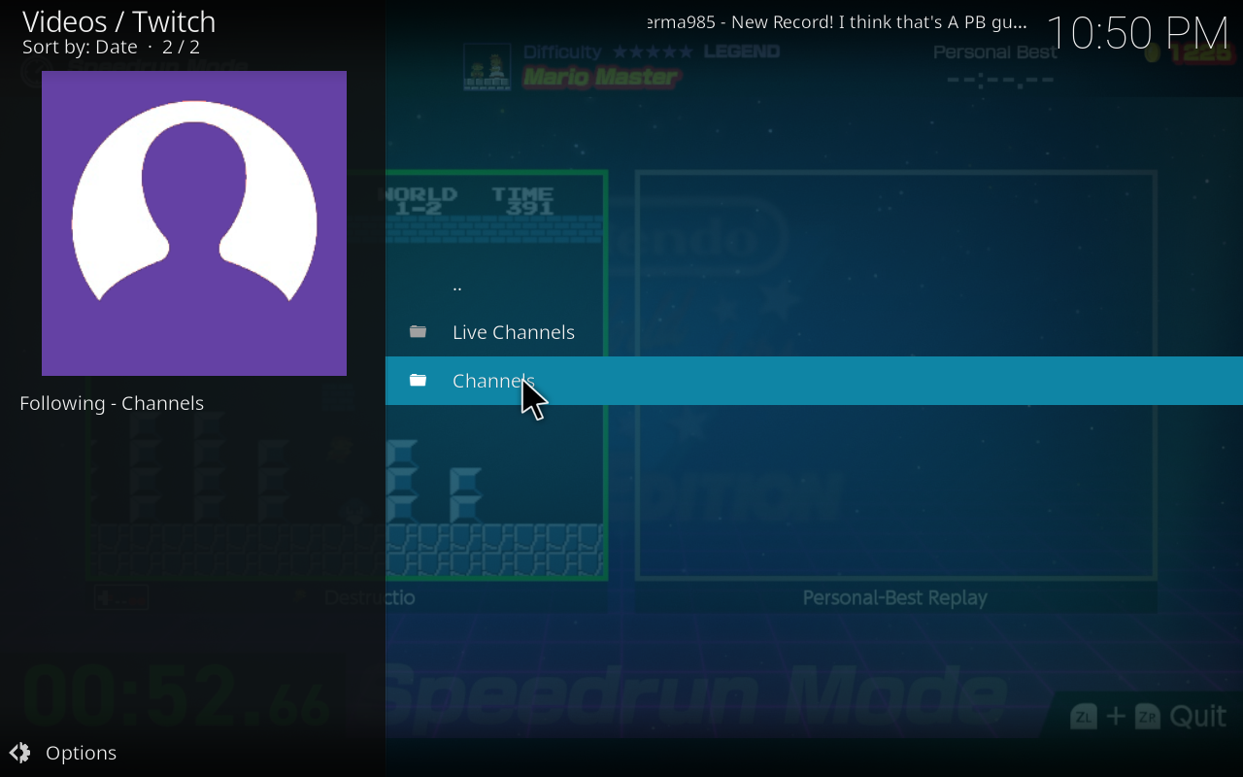1243x777 pixels.
Task: Click the folder icon beside Channels
Action: pos(418,380)
